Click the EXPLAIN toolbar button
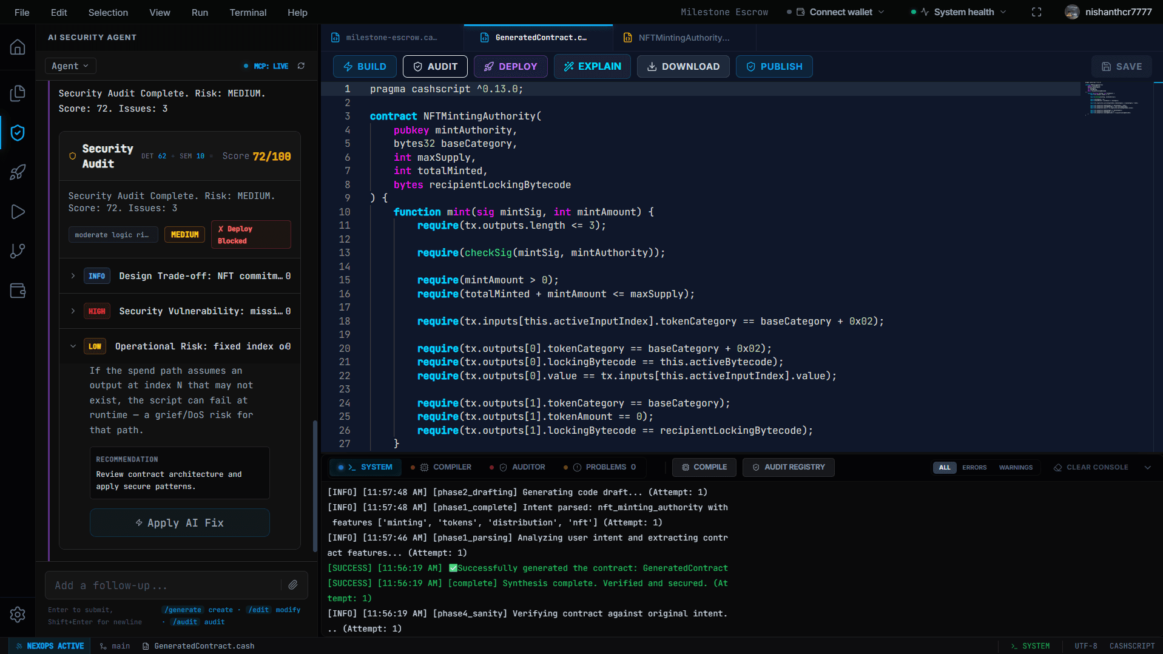 [592, 67]
